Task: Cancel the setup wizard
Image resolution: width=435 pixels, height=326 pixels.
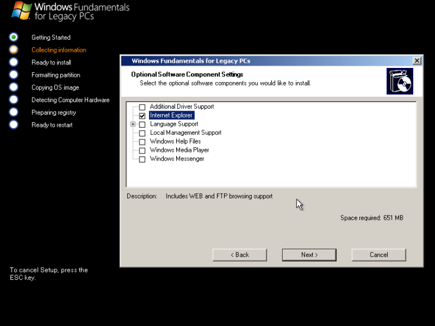Action: coord(378,255)
